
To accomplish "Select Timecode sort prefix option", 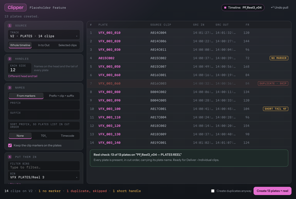I will point(68,135).
